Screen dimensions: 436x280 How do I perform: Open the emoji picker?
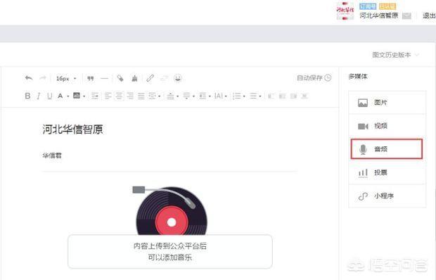coord(178,78)
